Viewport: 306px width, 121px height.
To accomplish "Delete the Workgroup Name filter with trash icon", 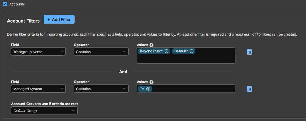I will click(250, 52).
